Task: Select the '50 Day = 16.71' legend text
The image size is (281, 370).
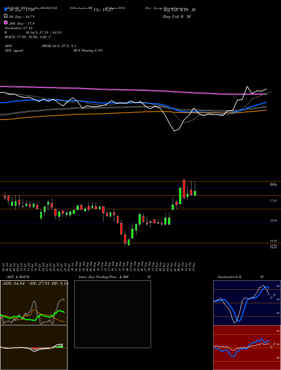Action: [x=22, y=17]
